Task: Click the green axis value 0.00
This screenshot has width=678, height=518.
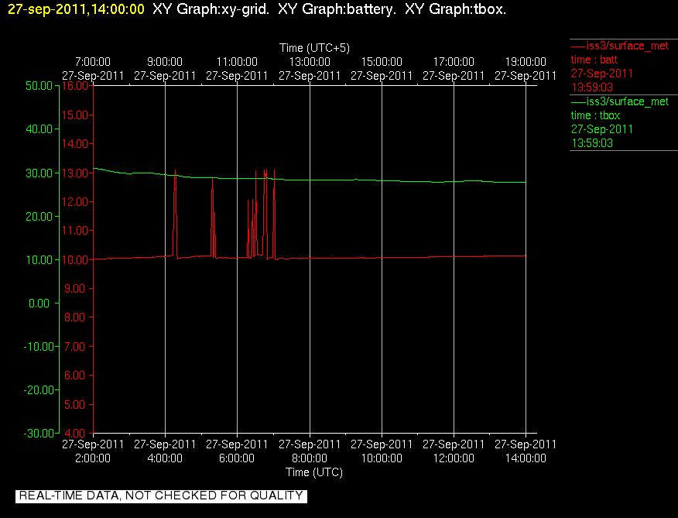Action: click(39, 304)
